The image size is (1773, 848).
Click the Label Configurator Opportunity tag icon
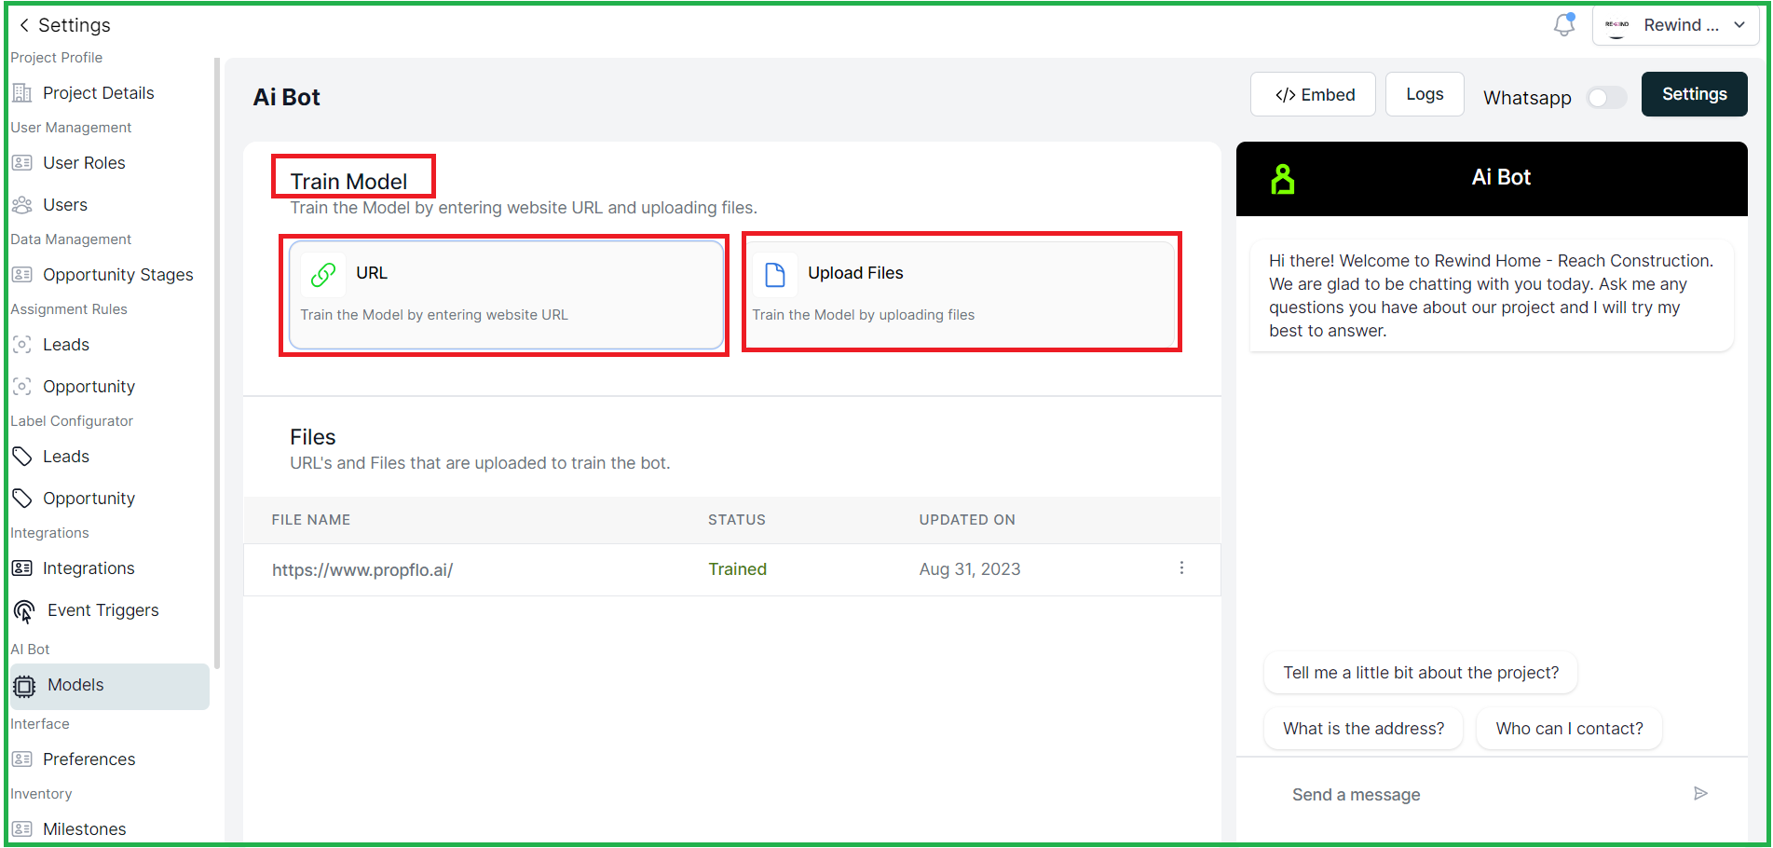[x=22, y=499]
